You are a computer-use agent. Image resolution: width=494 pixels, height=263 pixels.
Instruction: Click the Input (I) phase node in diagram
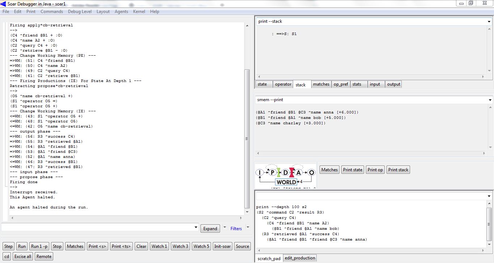[259, 173]
